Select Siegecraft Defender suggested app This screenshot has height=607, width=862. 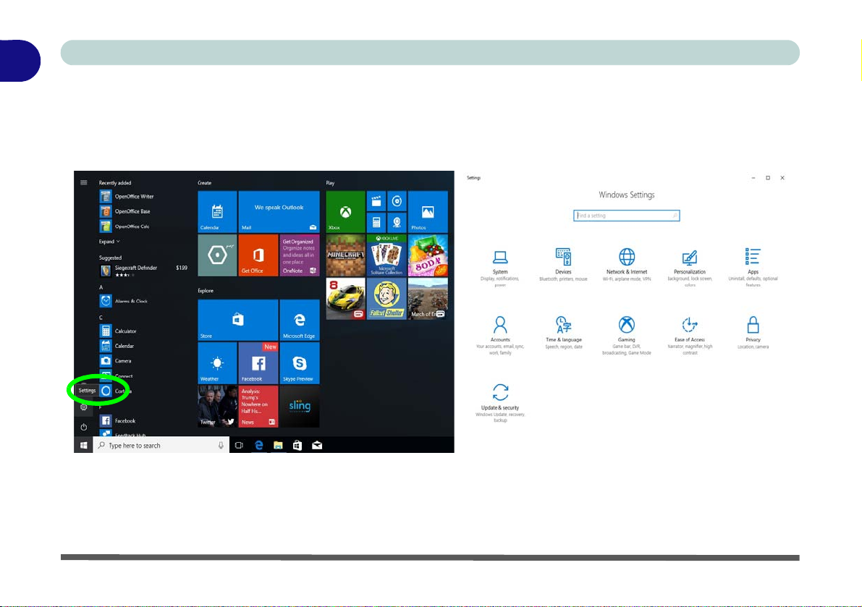pyautogui.click(x=143, y=271)
